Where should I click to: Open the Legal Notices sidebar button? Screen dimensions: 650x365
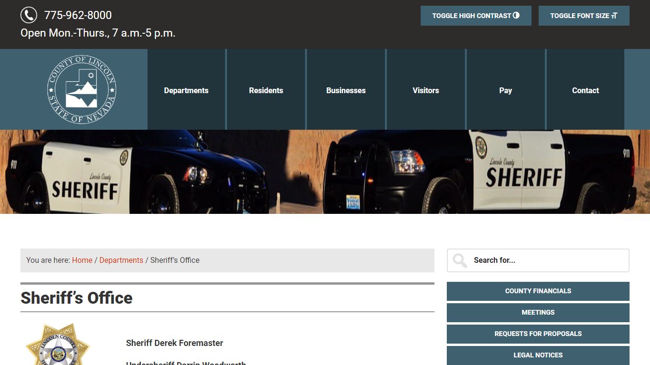click(x=538, y=355)
